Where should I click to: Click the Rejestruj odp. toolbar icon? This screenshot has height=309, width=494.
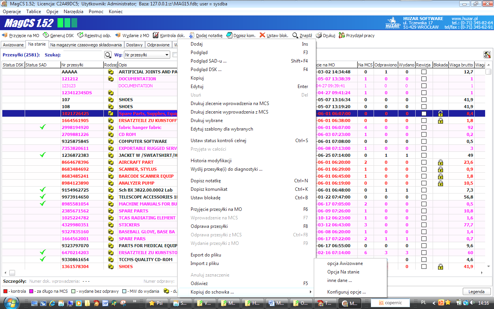click(x=80, y=35)
